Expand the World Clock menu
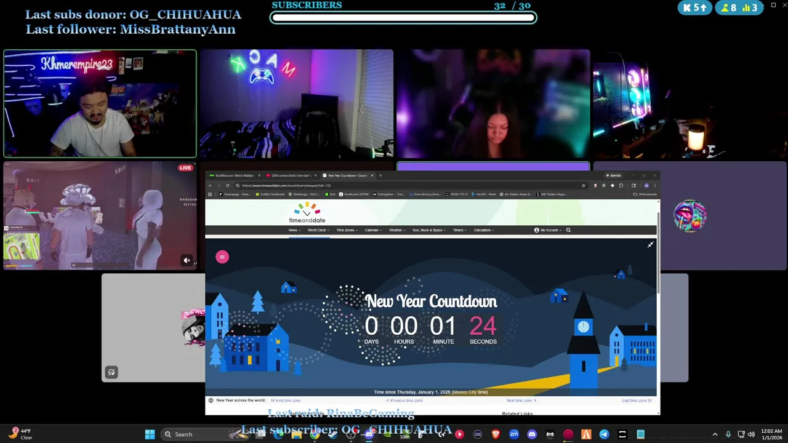This screenshot has height=443, width=788. [x=318, y=230]
